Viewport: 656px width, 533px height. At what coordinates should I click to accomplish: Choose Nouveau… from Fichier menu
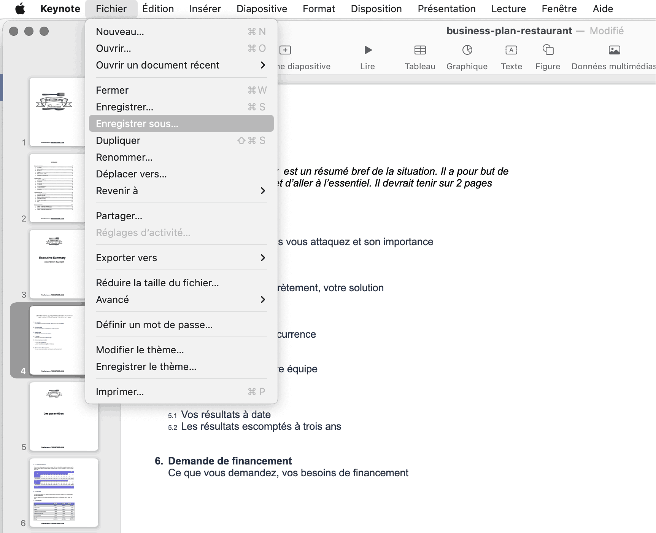click(x=181, y=32)
